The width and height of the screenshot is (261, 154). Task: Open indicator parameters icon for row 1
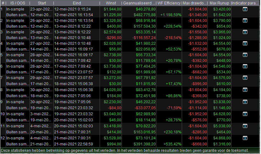(x=245, y=9)
